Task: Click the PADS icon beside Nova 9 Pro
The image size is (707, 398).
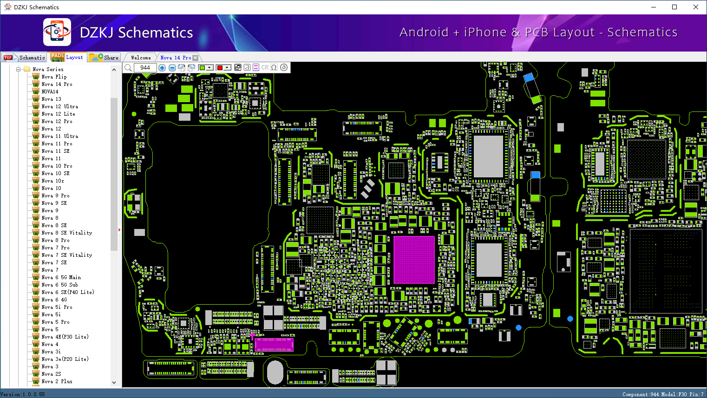Action: tap(36, 196)
